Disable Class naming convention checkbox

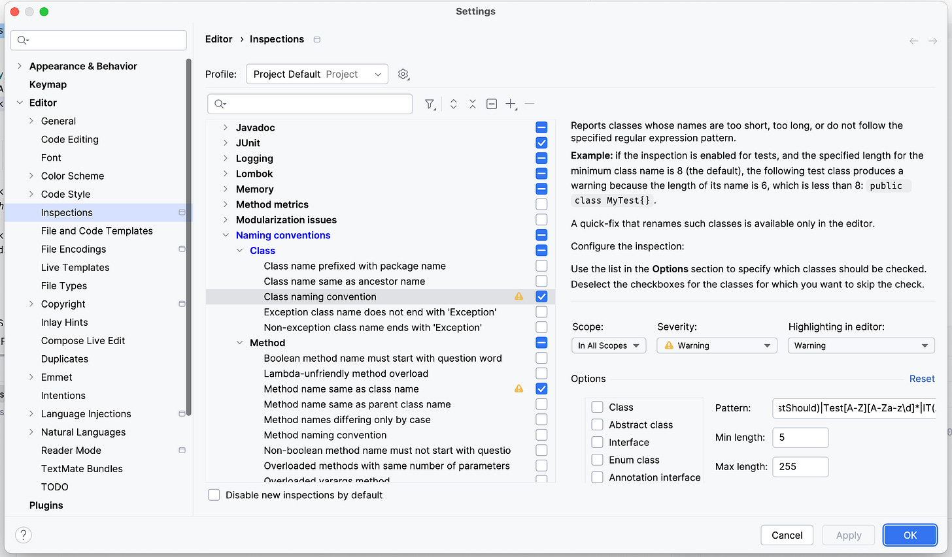pos(541,296)
